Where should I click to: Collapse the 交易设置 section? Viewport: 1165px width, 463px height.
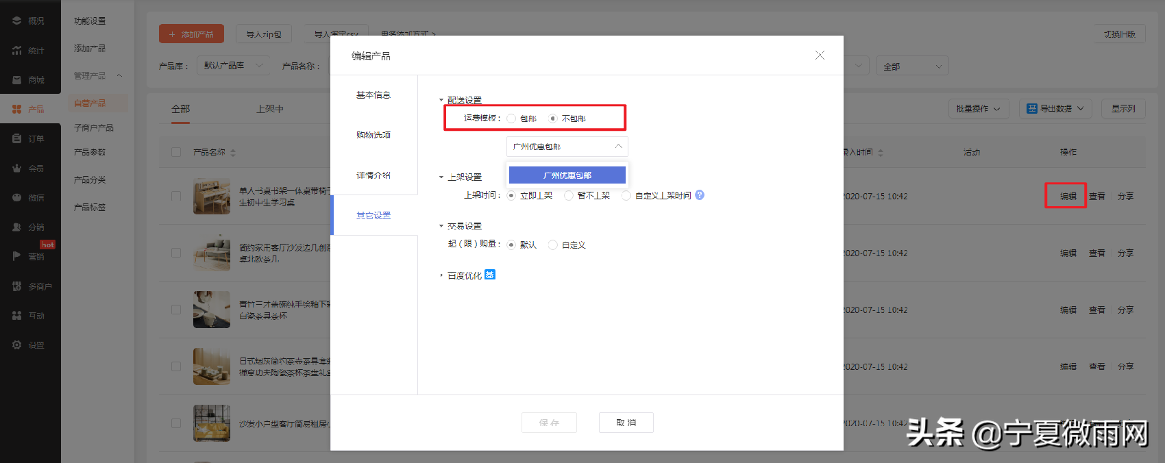(441, 226)
